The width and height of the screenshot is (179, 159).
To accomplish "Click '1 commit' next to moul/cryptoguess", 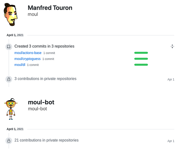I will 48,59.
